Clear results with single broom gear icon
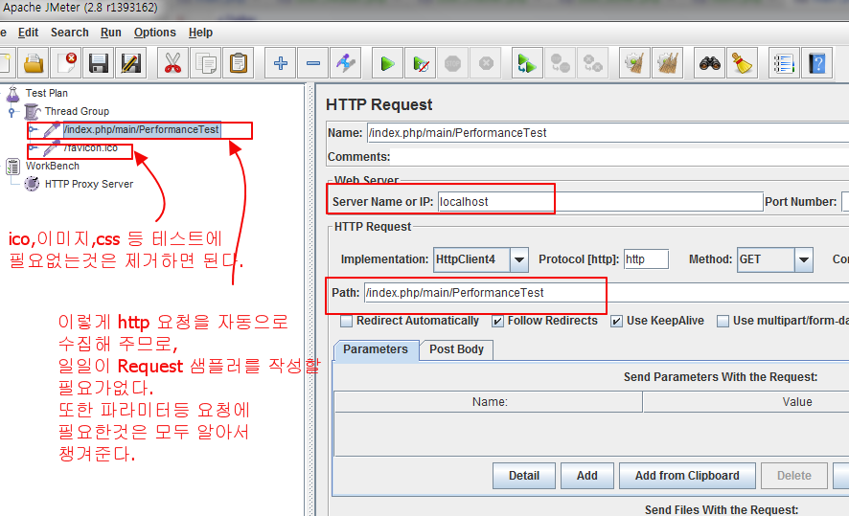 point(634,64)
